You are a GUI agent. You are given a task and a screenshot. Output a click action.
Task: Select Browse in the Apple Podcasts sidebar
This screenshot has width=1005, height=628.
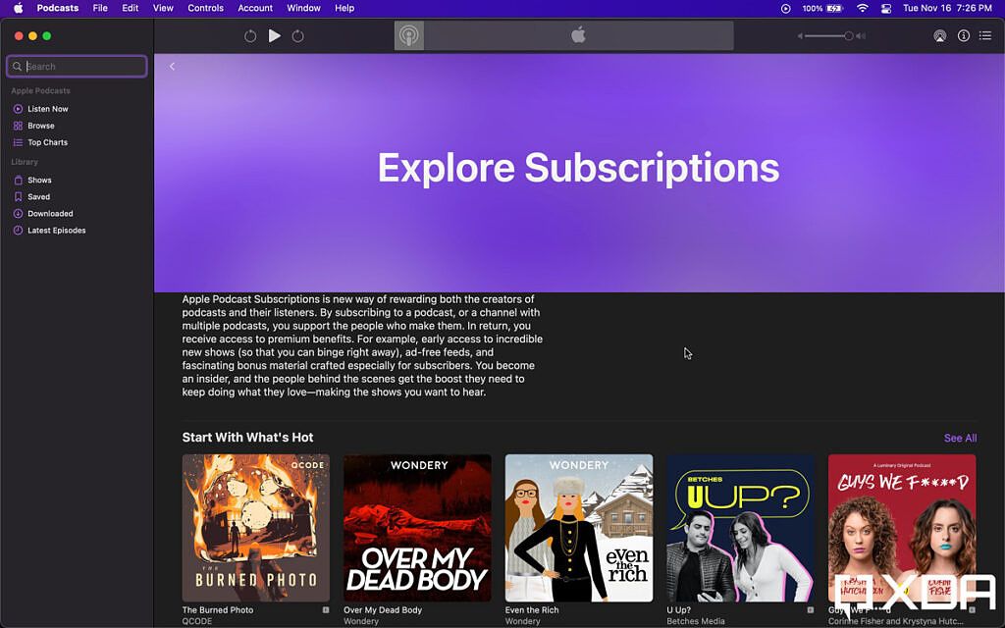pyautogui.click(x=41, y=125)
